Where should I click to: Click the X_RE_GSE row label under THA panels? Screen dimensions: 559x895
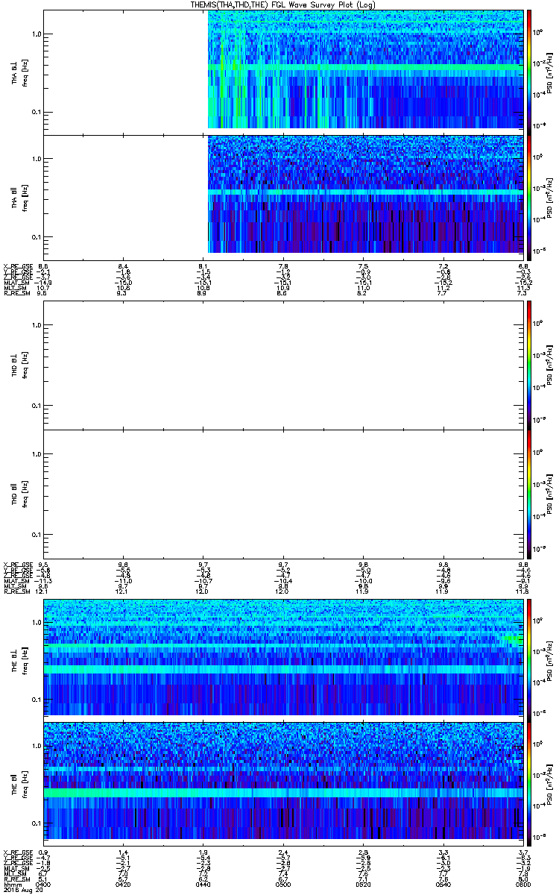17,266
